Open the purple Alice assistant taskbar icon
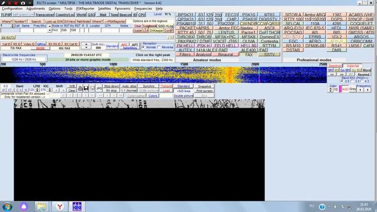Image resolution: width=377 pixels, height=212 pixels. pos(24,207)
